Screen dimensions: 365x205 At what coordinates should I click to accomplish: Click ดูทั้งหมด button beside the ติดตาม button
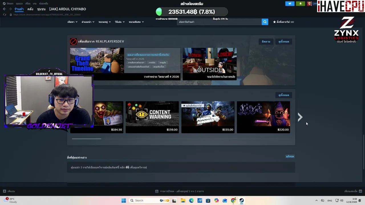284,42
